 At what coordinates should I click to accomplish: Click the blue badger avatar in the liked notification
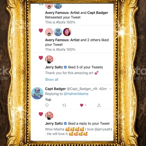pos(58,32)
